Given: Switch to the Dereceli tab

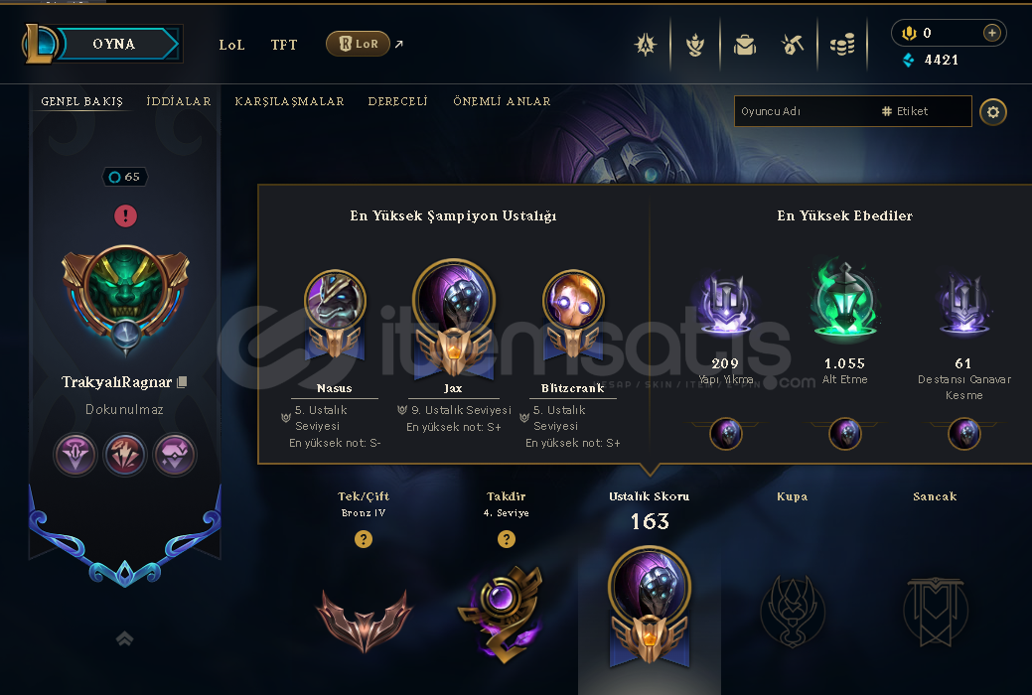Looking at the screenshot, I should (397, 101).
